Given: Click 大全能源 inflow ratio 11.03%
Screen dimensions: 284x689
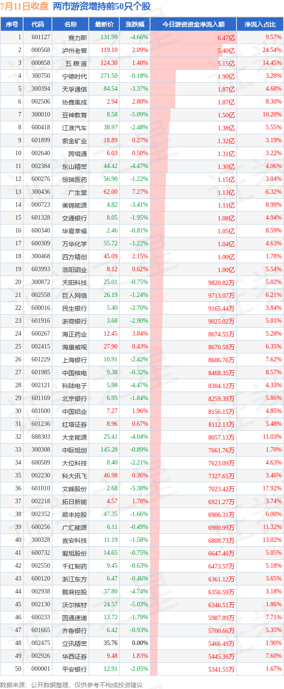Looking at the screenshot, I should tap(272, 437).
